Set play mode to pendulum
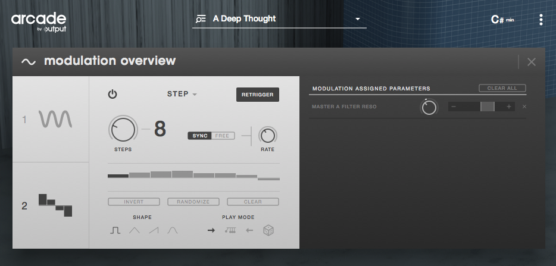The height and width of the screenshot is (266, 556). click(x=230, y=230)
